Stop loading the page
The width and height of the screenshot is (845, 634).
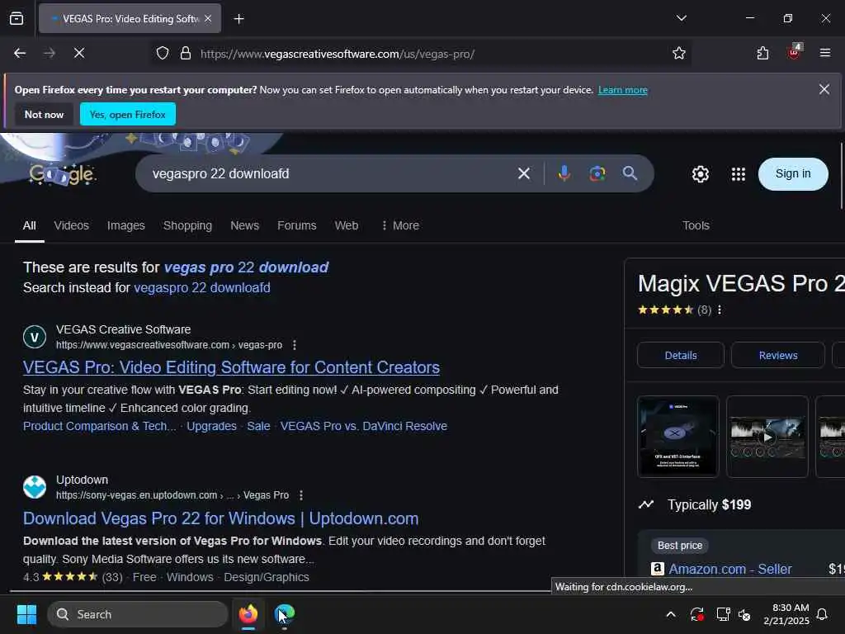click(79, 54)
